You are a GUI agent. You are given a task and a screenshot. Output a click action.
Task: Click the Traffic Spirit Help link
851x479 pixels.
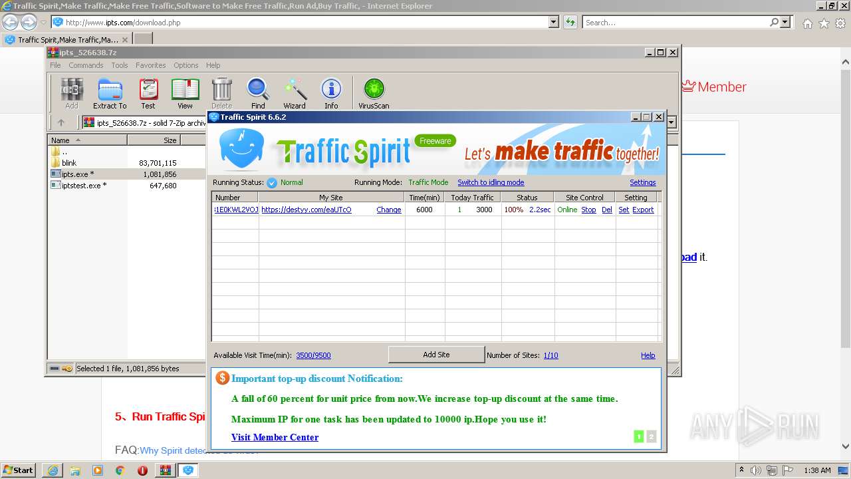[648, 355]
